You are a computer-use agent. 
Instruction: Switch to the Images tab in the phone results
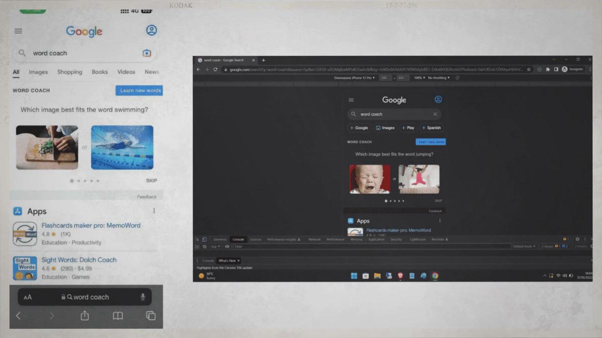pyautogui.click(x=38, y=72)
